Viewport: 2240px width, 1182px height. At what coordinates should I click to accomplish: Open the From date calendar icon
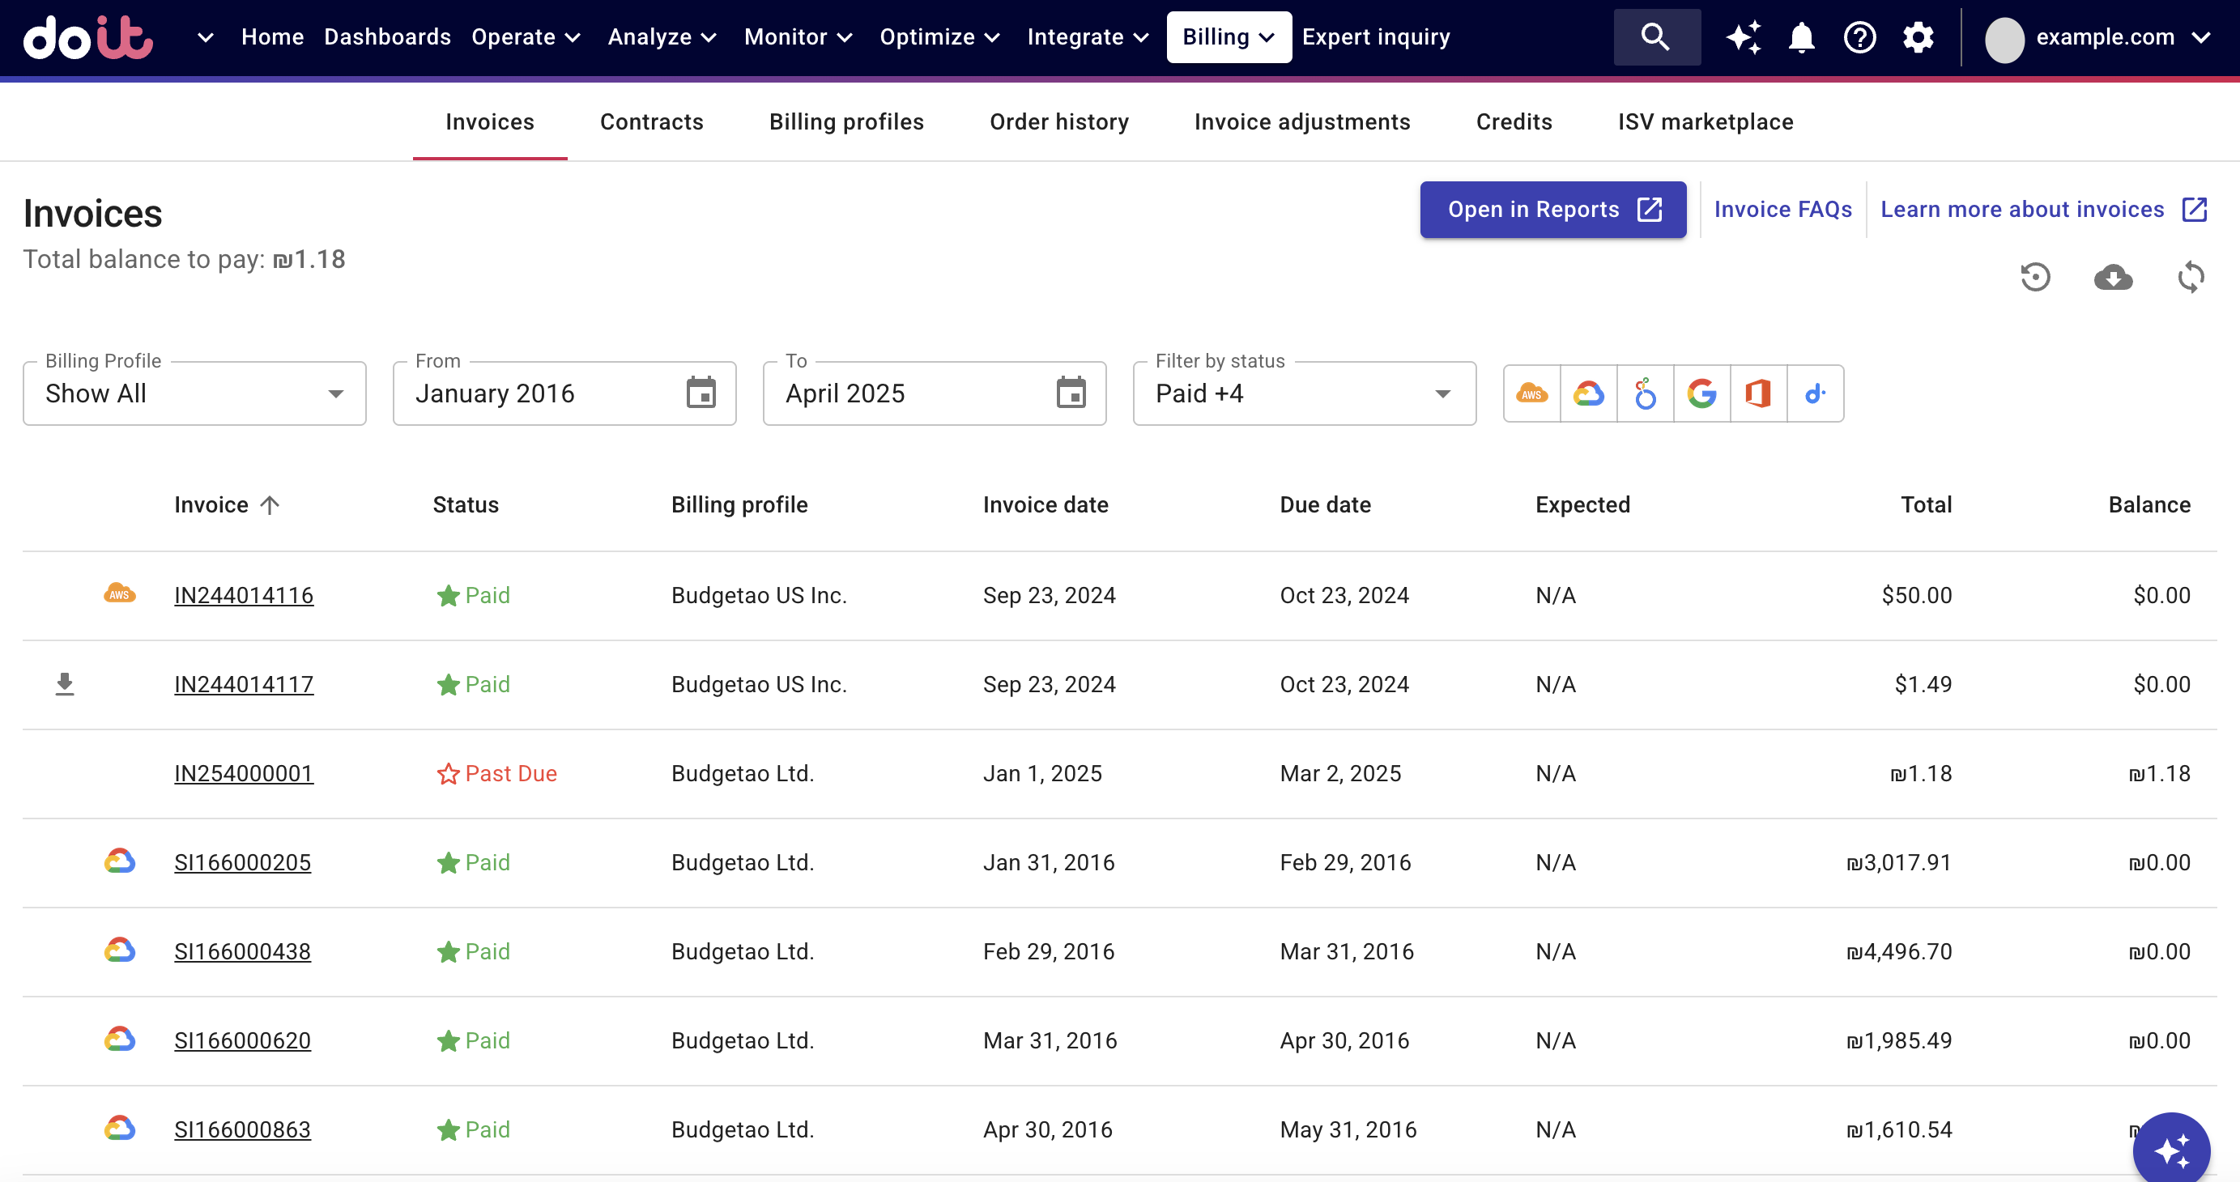click(701, 393)
